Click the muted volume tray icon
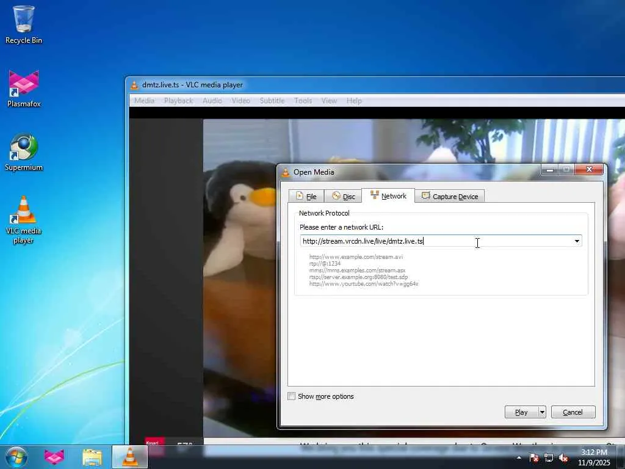 pos(563,457)
